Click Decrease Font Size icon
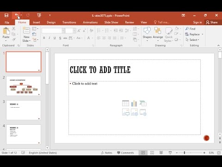Screen dimensions: 222x167 point(84,31)
